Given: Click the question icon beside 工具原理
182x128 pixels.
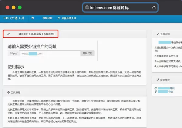Looking at the screenshot, I should tap(8, 92).
